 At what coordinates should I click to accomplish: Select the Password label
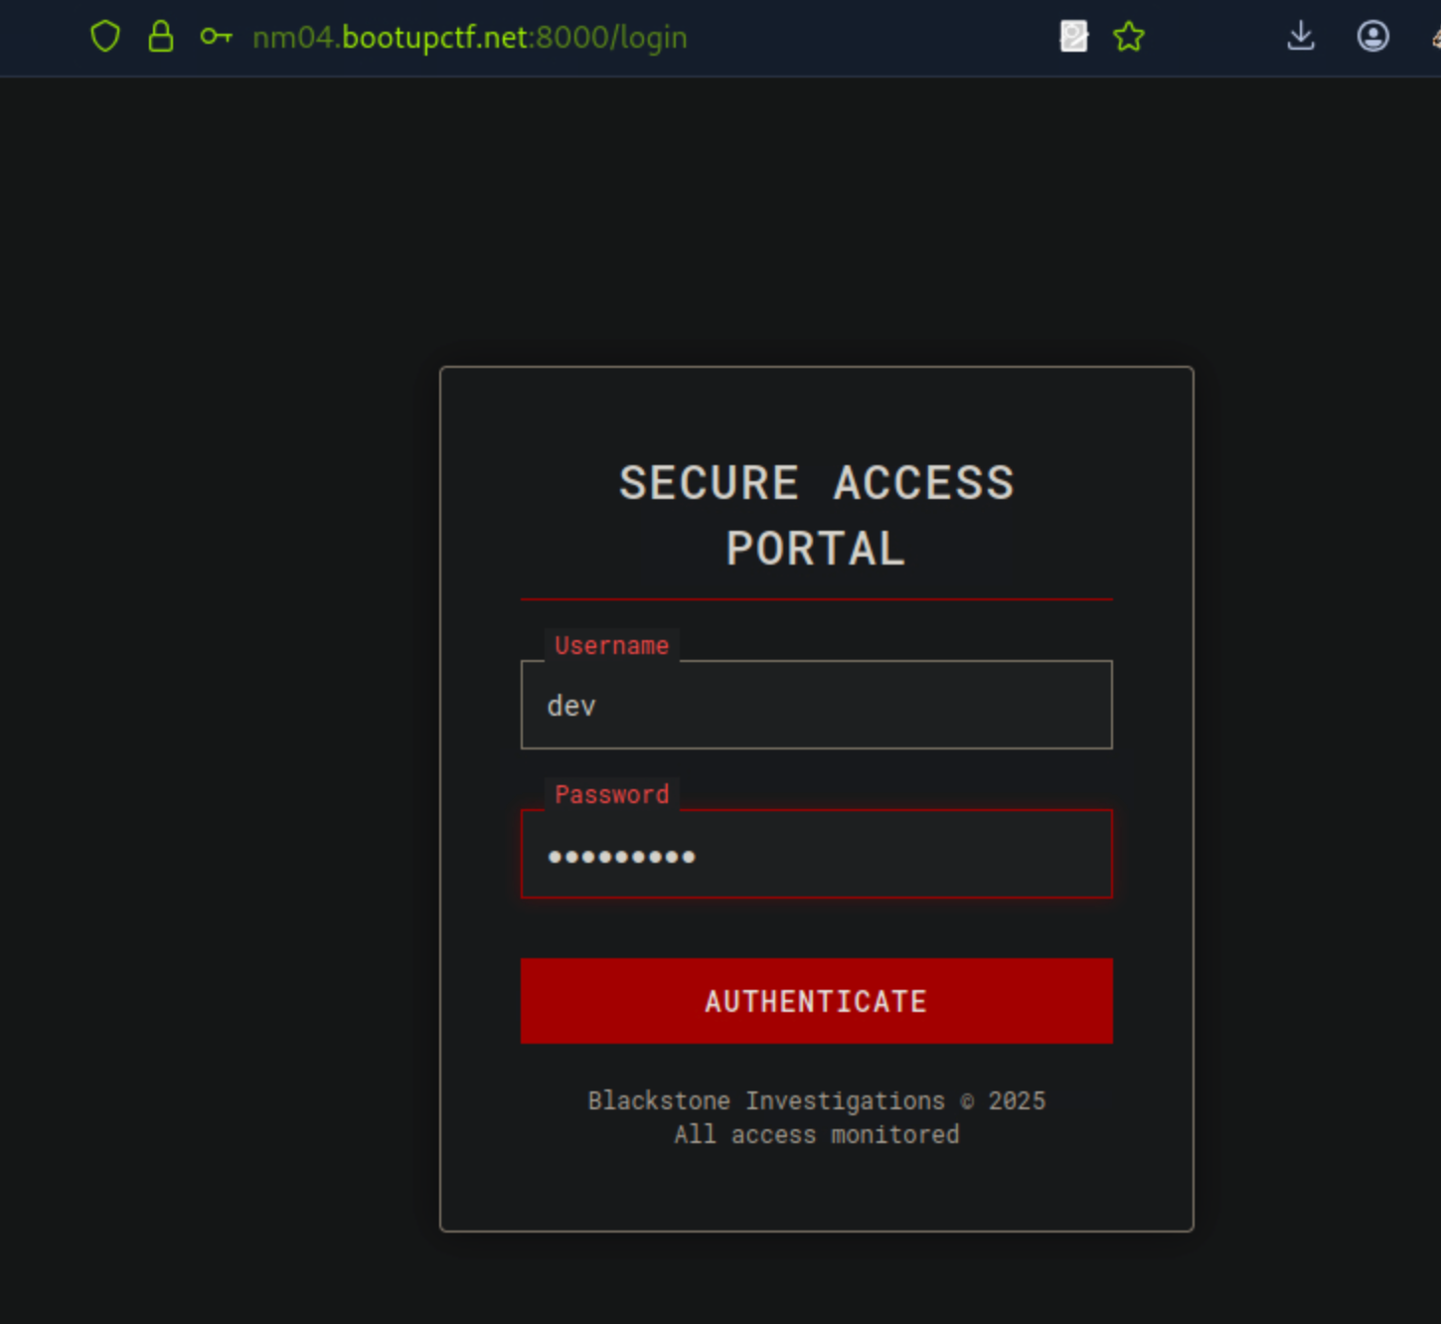612,794
